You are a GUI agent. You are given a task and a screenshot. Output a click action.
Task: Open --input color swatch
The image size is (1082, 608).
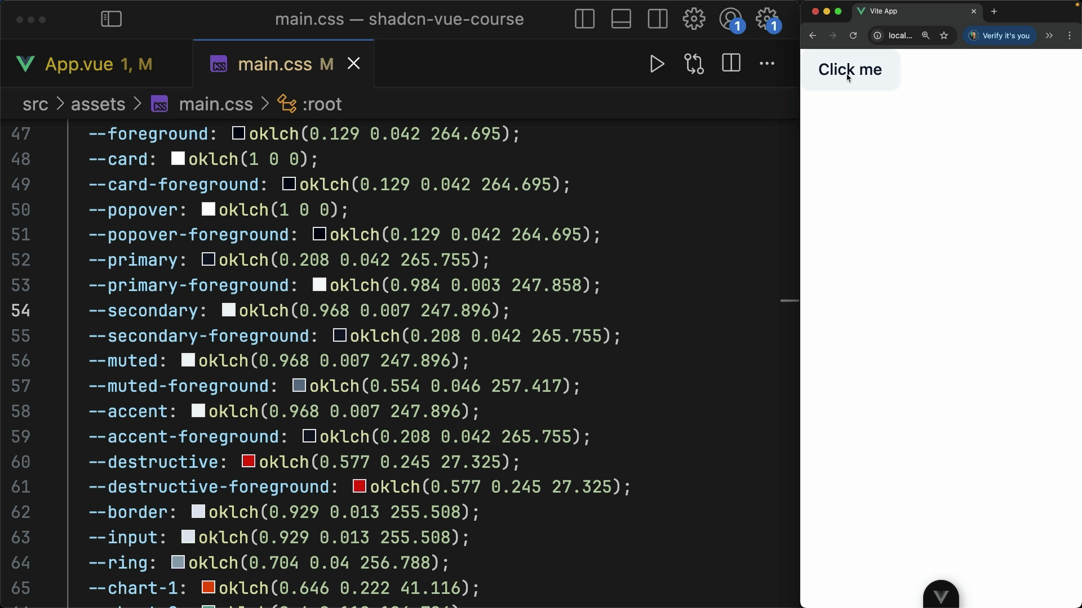[188, 537]
